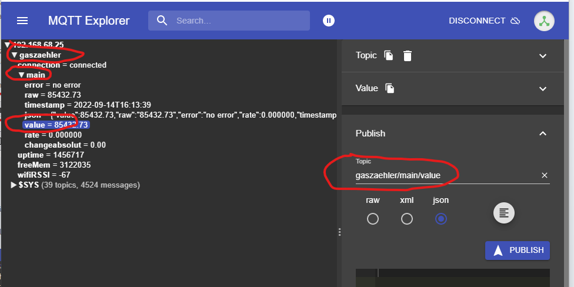574x287 pixels.
Task: Click the search magnifier icon
Action: coord(162,21)
